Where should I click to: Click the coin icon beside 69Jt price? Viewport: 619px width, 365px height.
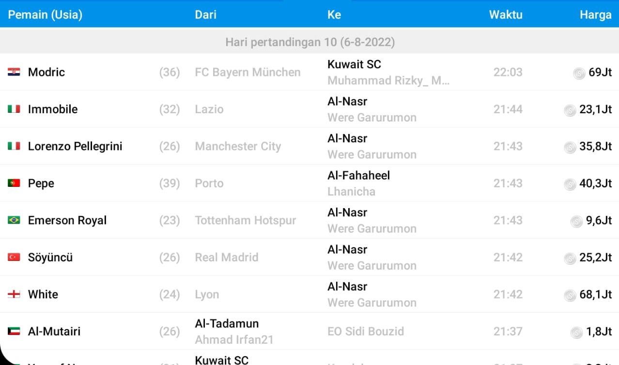tap(579, 73)
